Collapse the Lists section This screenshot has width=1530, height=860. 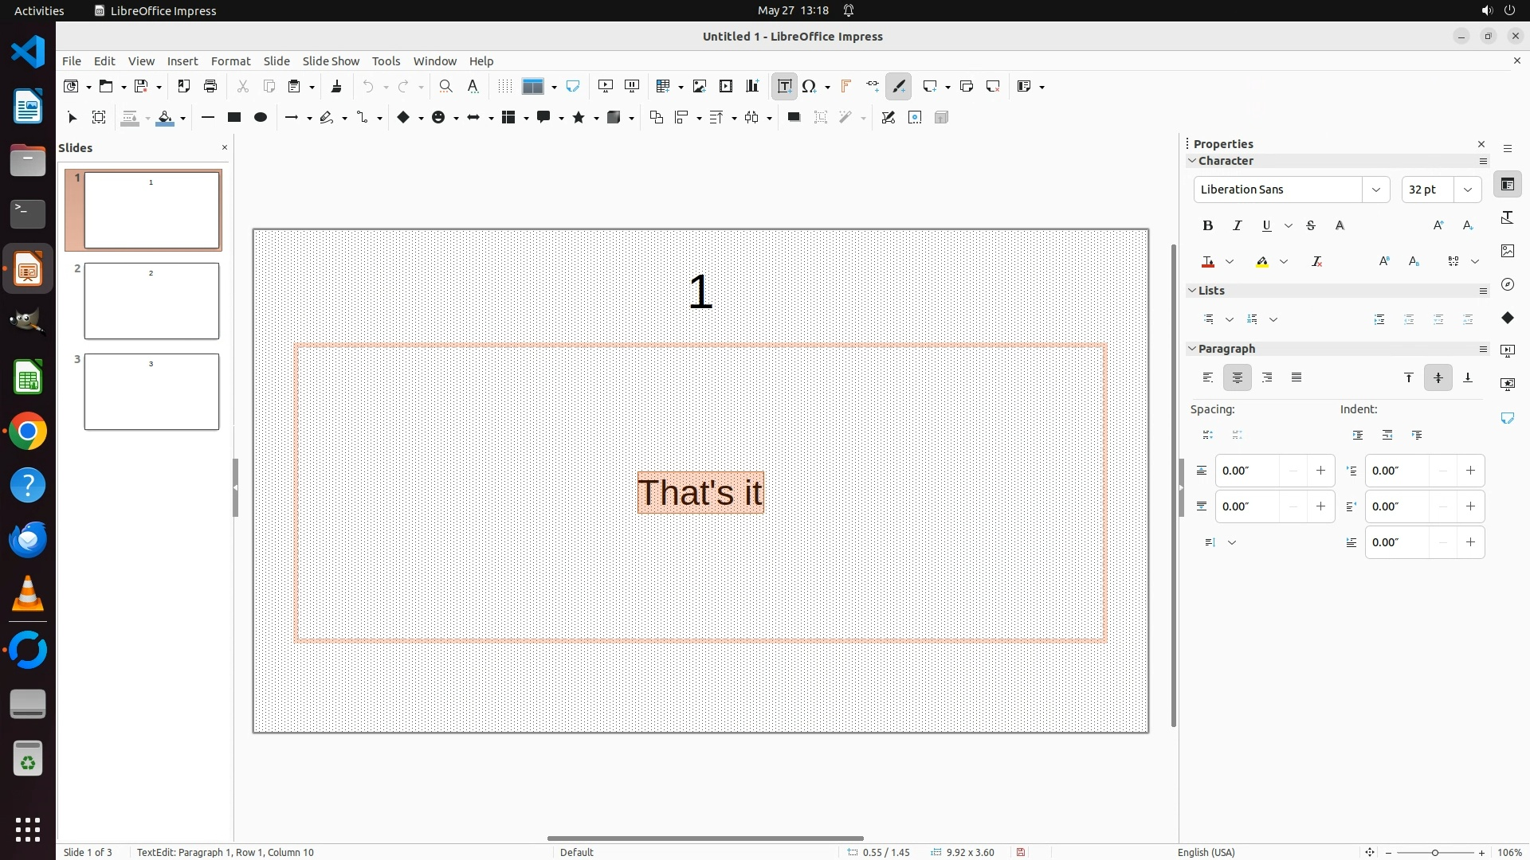pyautogui.click(x=1193, y=291)
